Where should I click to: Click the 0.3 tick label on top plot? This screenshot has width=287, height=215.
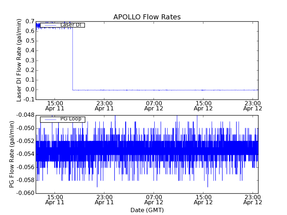(30, 61)
